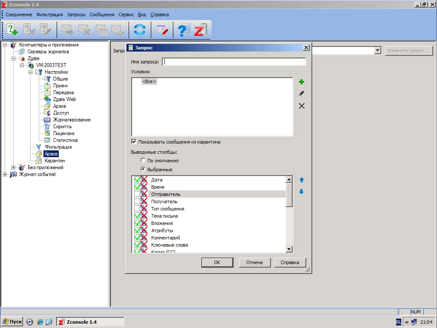437x328 pixels.
Task: Delete condition with X icon
Action: coord(302,106)
